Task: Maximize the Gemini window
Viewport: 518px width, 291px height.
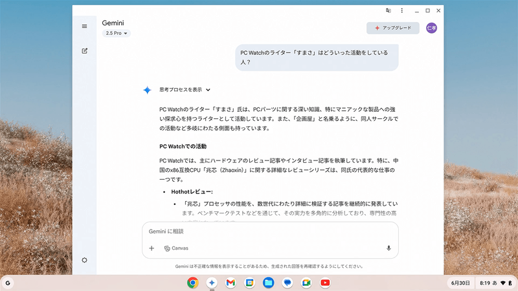Action: (x=427, y=10)
